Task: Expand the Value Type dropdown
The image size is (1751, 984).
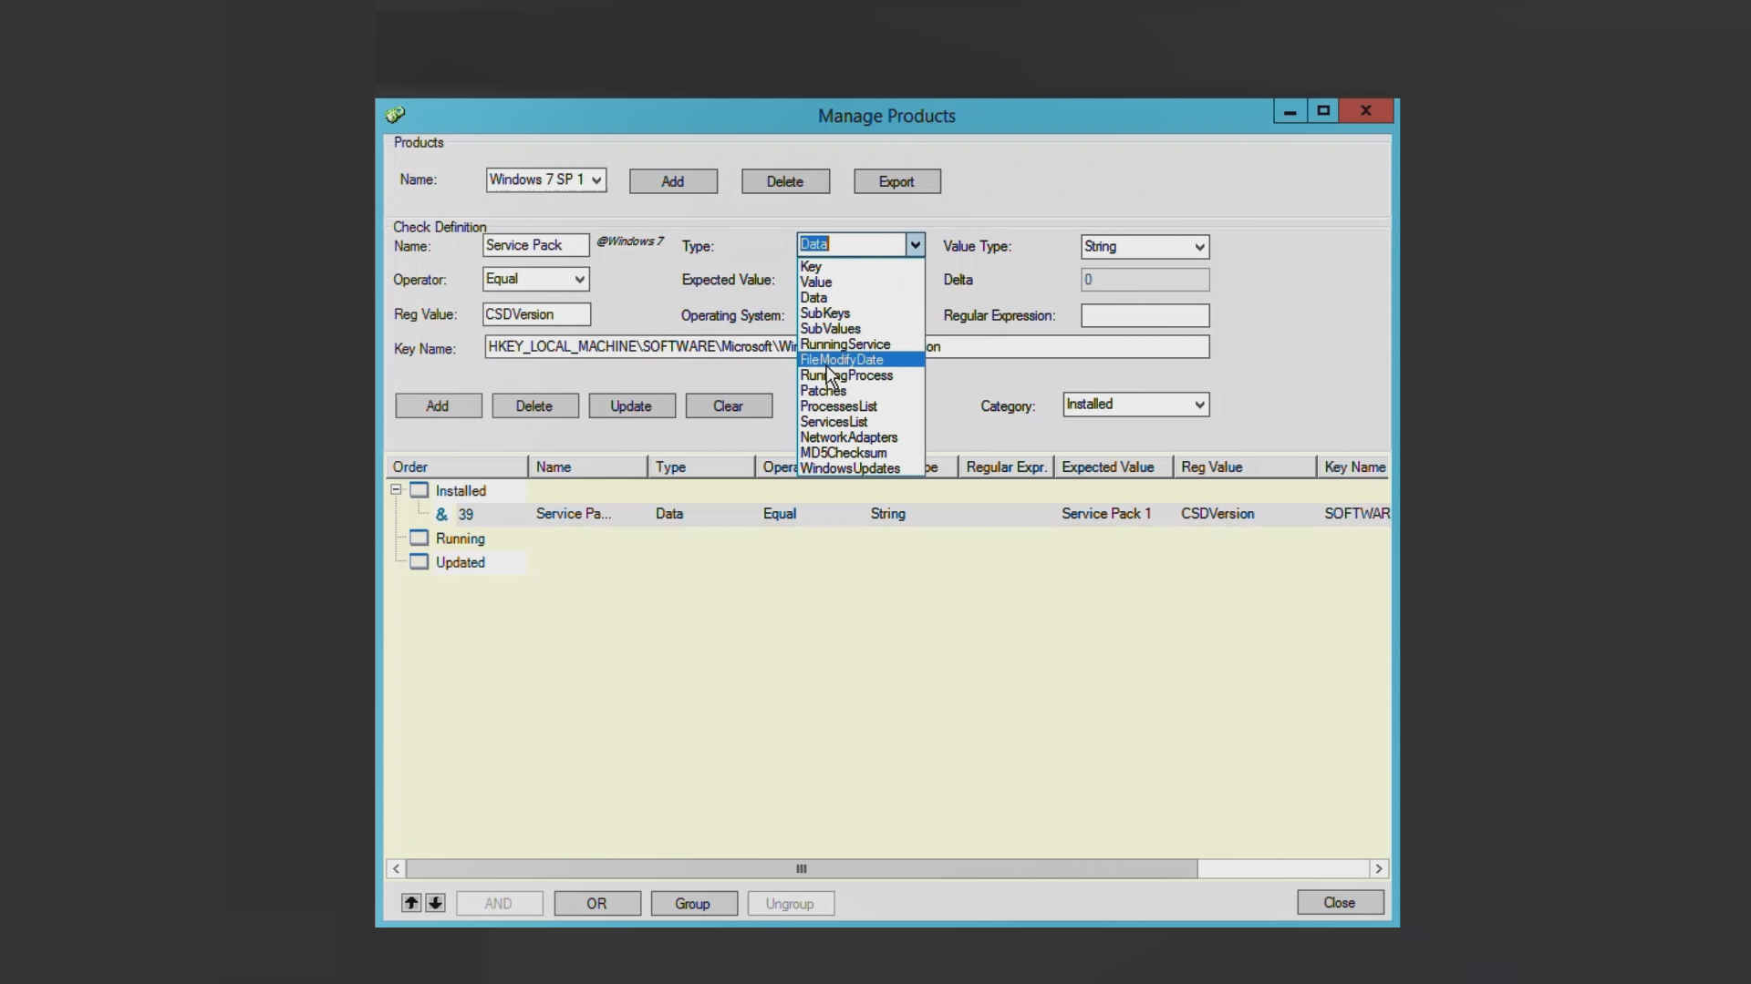Action: click(x=1199, y=245)
